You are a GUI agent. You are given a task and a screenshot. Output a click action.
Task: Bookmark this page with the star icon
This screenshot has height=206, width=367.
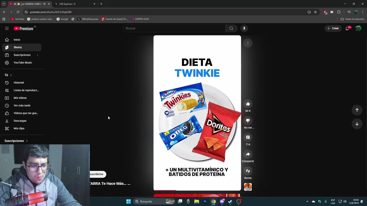[x=315, y=12]
